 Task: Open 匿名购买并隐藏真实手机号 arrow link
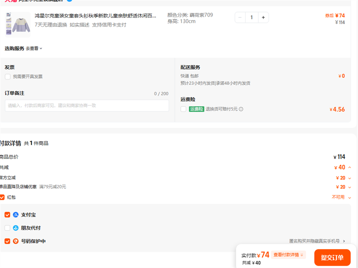344,241
